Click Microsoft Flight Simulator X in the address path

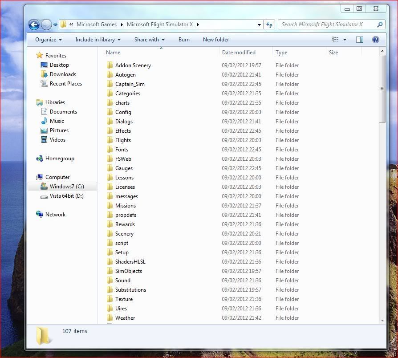160,24
